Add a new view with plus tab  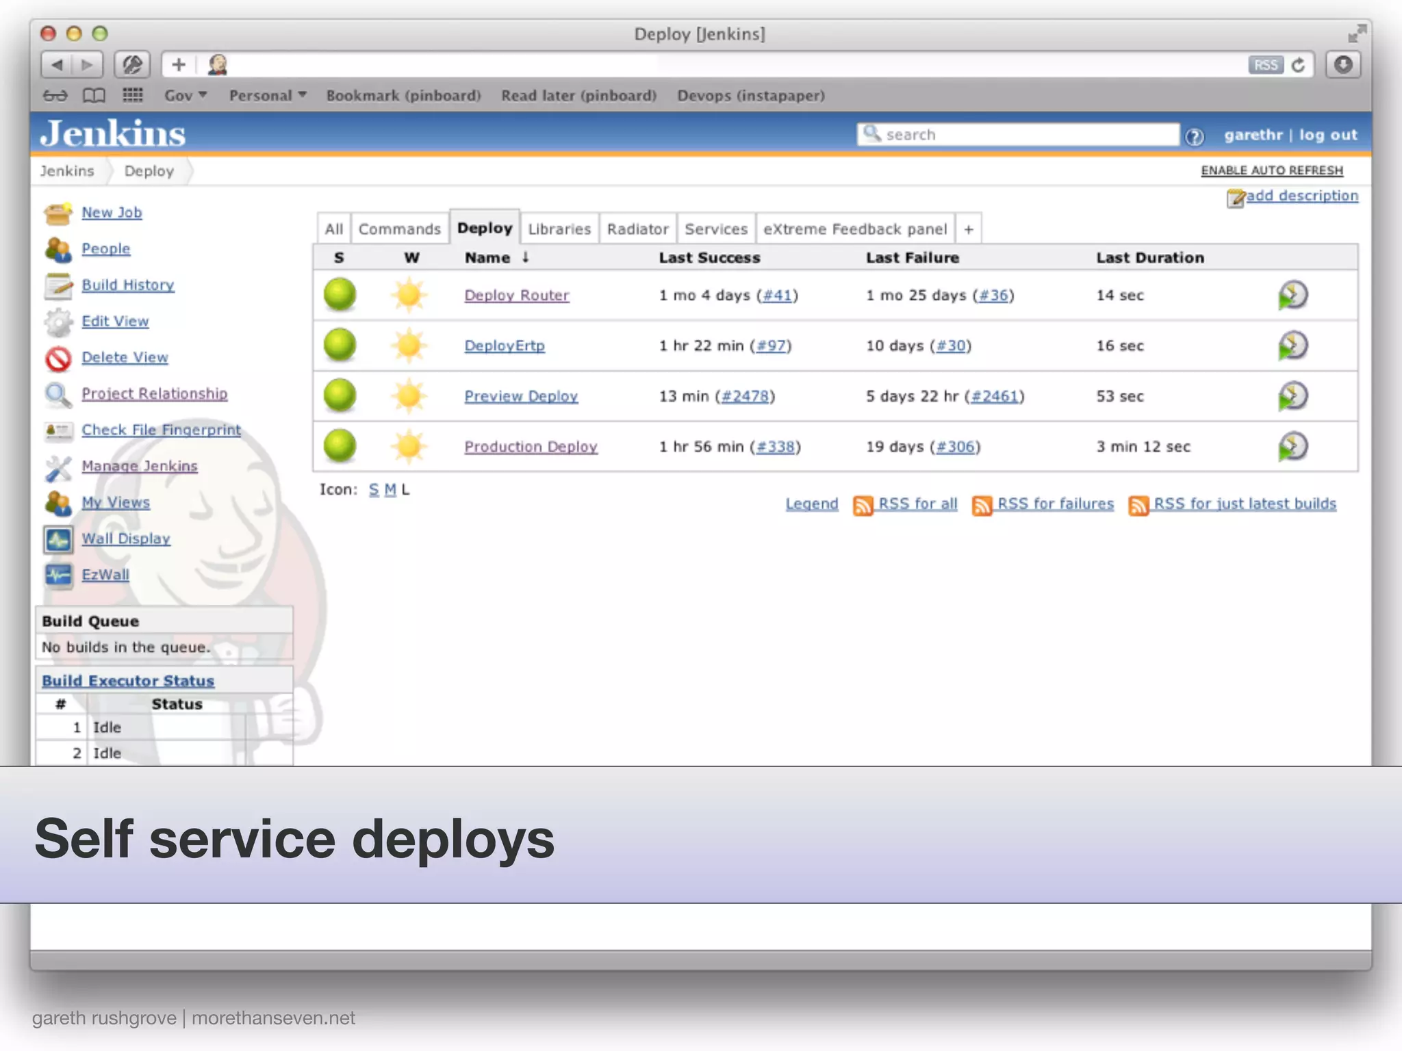968,229
